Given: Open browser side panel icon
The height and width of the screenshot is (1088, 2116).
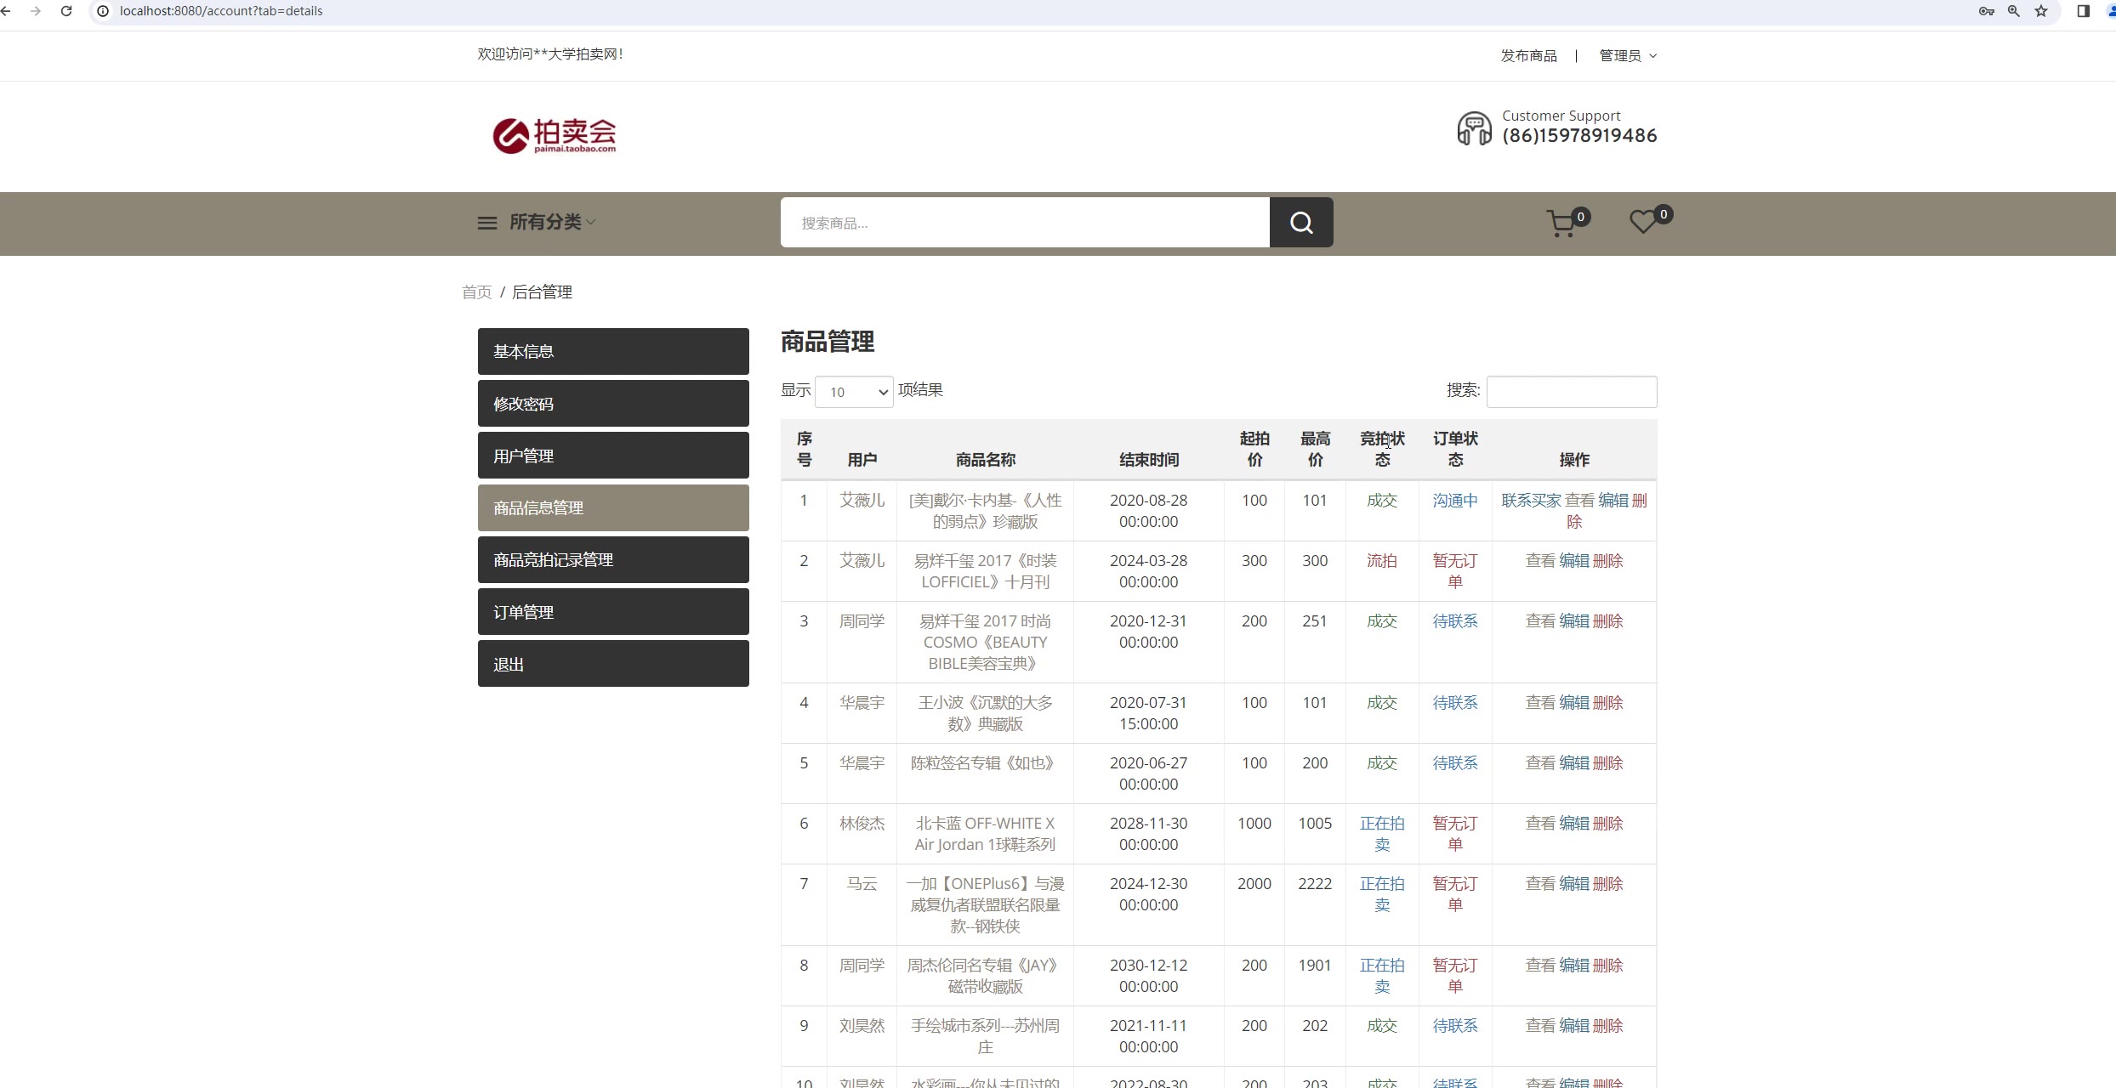Looking at the screenshot, I should pos(2083,11).
